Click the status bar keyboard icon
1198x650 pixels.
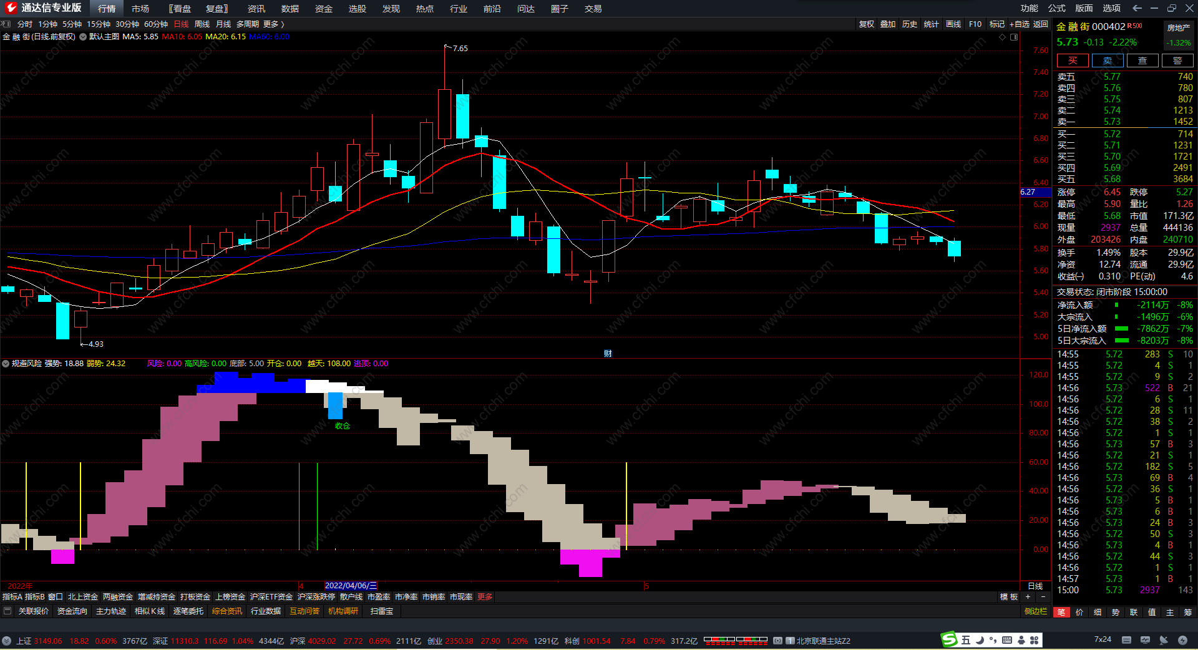1126,640
